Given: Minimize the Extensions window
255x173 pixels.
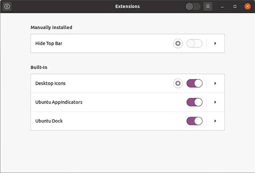Looking at the screenshot, I should click(x=222, y=7).
